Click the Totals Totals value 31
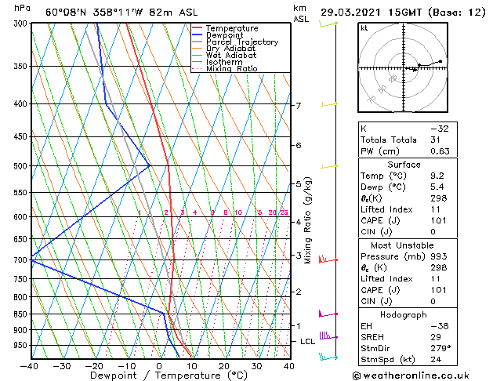This screenshot has width=493, height=381. tap(436, 140)
